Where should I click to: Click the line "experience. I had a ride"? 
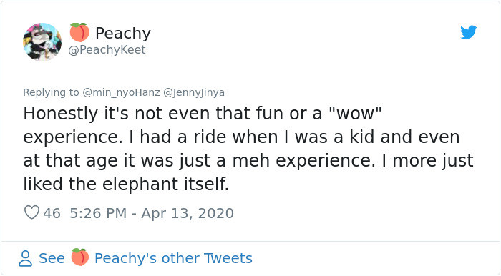pos(242,137)
